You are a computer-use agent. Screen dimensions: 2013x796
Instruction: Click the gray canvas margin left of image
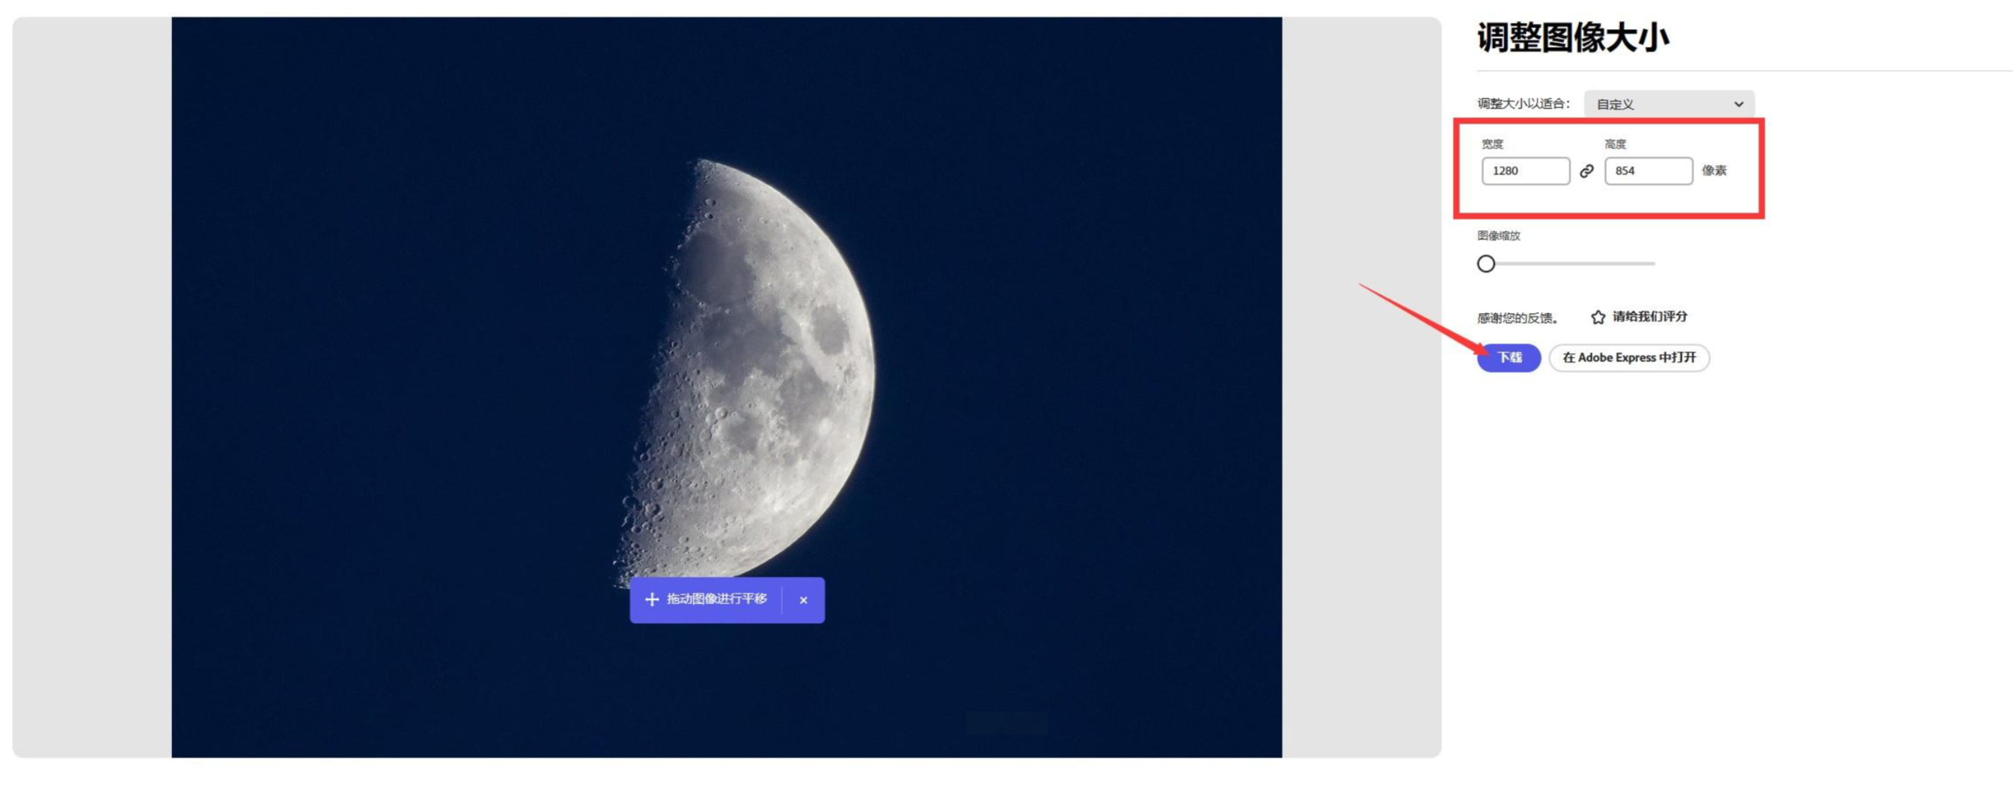92,388
